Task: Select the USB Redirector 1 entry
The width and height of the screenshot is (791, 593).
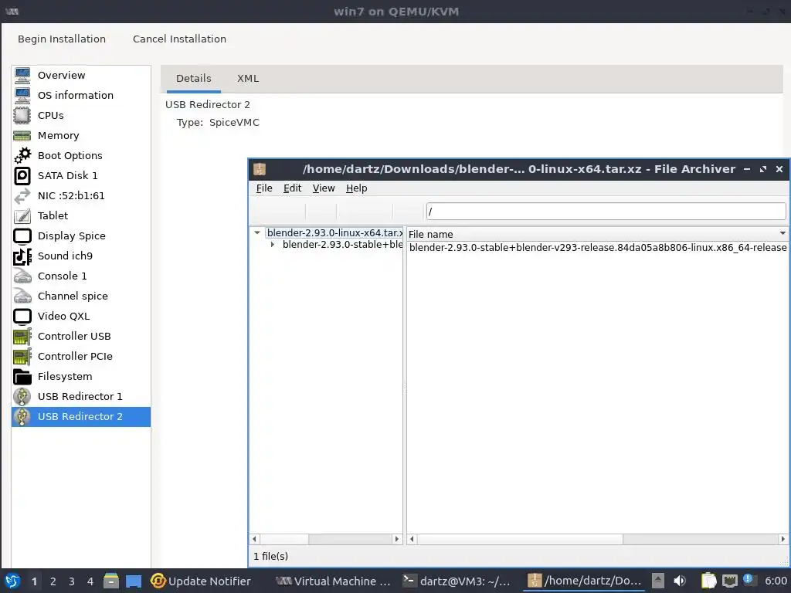Action: (x=80, y=396)
